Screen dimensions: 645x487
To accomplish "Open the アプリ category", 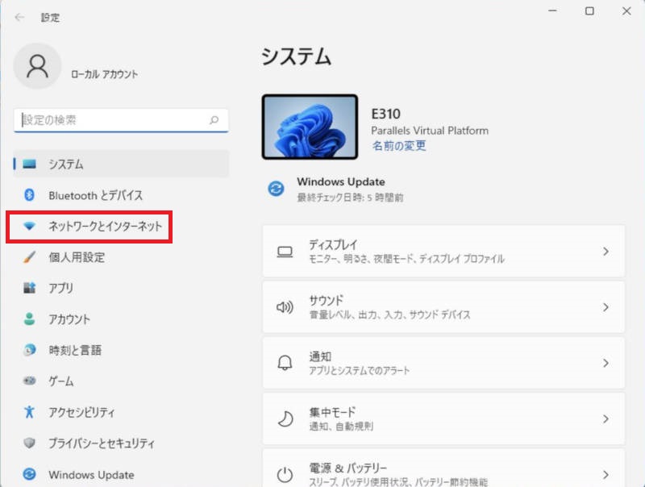I will 121,288.
